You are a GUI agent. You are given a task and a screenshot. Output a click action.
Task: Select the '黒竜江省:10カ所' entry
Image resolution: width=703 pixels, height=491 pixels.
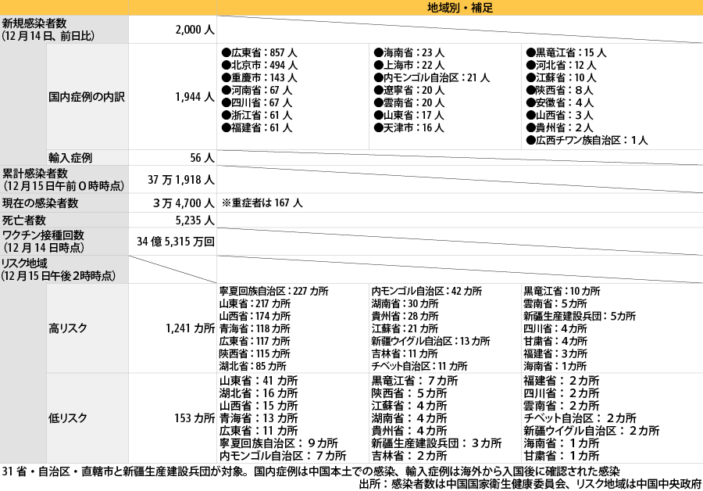click(562, 292)
